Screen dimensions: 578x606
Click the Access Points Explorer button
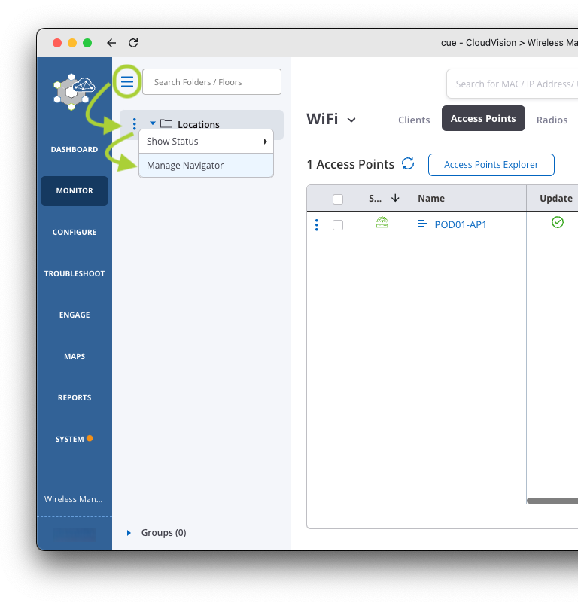click(491, 165)
